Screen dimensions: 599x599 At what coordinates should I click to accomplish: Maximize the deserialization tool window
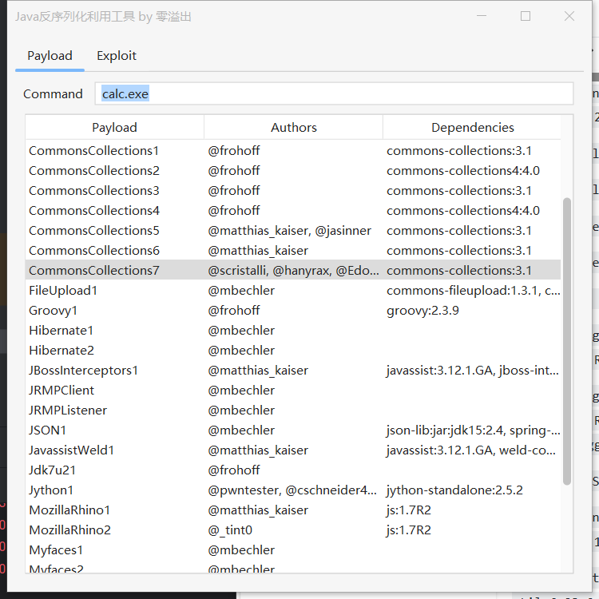pos(526,16)
